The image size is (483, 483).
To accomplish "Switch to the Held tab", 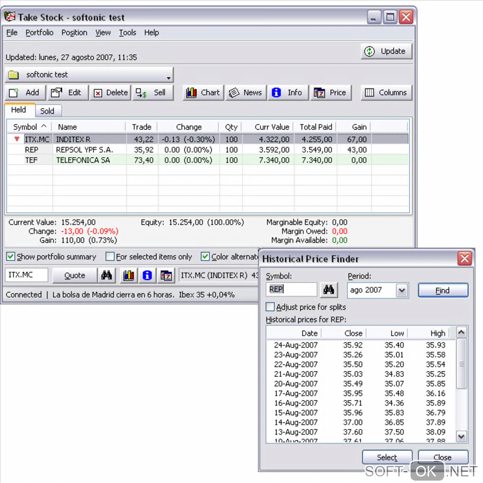I will click(19, 110).
